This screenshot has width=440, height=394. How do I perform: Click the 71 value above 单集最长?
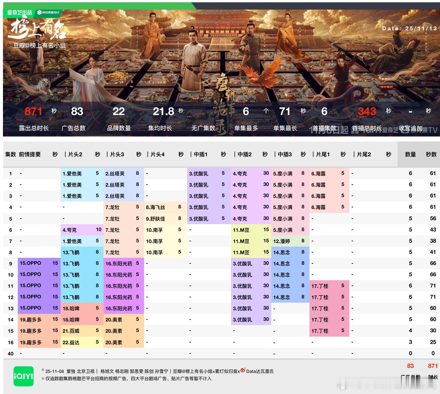[285, 111]
